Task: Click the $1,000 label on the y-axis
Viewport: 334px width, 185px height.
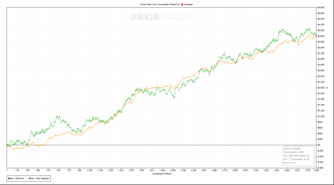Action: click(321, 116)
